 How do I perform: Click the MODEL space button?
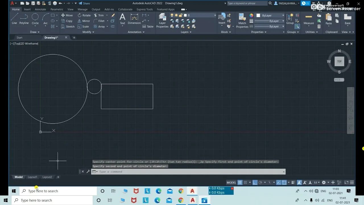coord(231,183)
